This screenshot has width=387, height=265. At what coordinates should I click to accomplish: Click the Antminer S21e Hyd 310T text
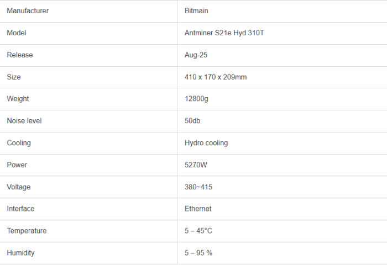[x=227, y=33]
